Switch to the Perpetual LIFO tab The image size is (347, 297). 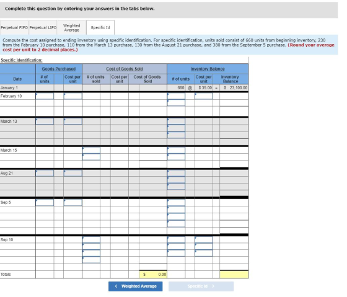click(x=43, y=27)
